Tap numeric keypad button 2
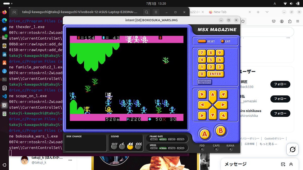 [211, 67]
